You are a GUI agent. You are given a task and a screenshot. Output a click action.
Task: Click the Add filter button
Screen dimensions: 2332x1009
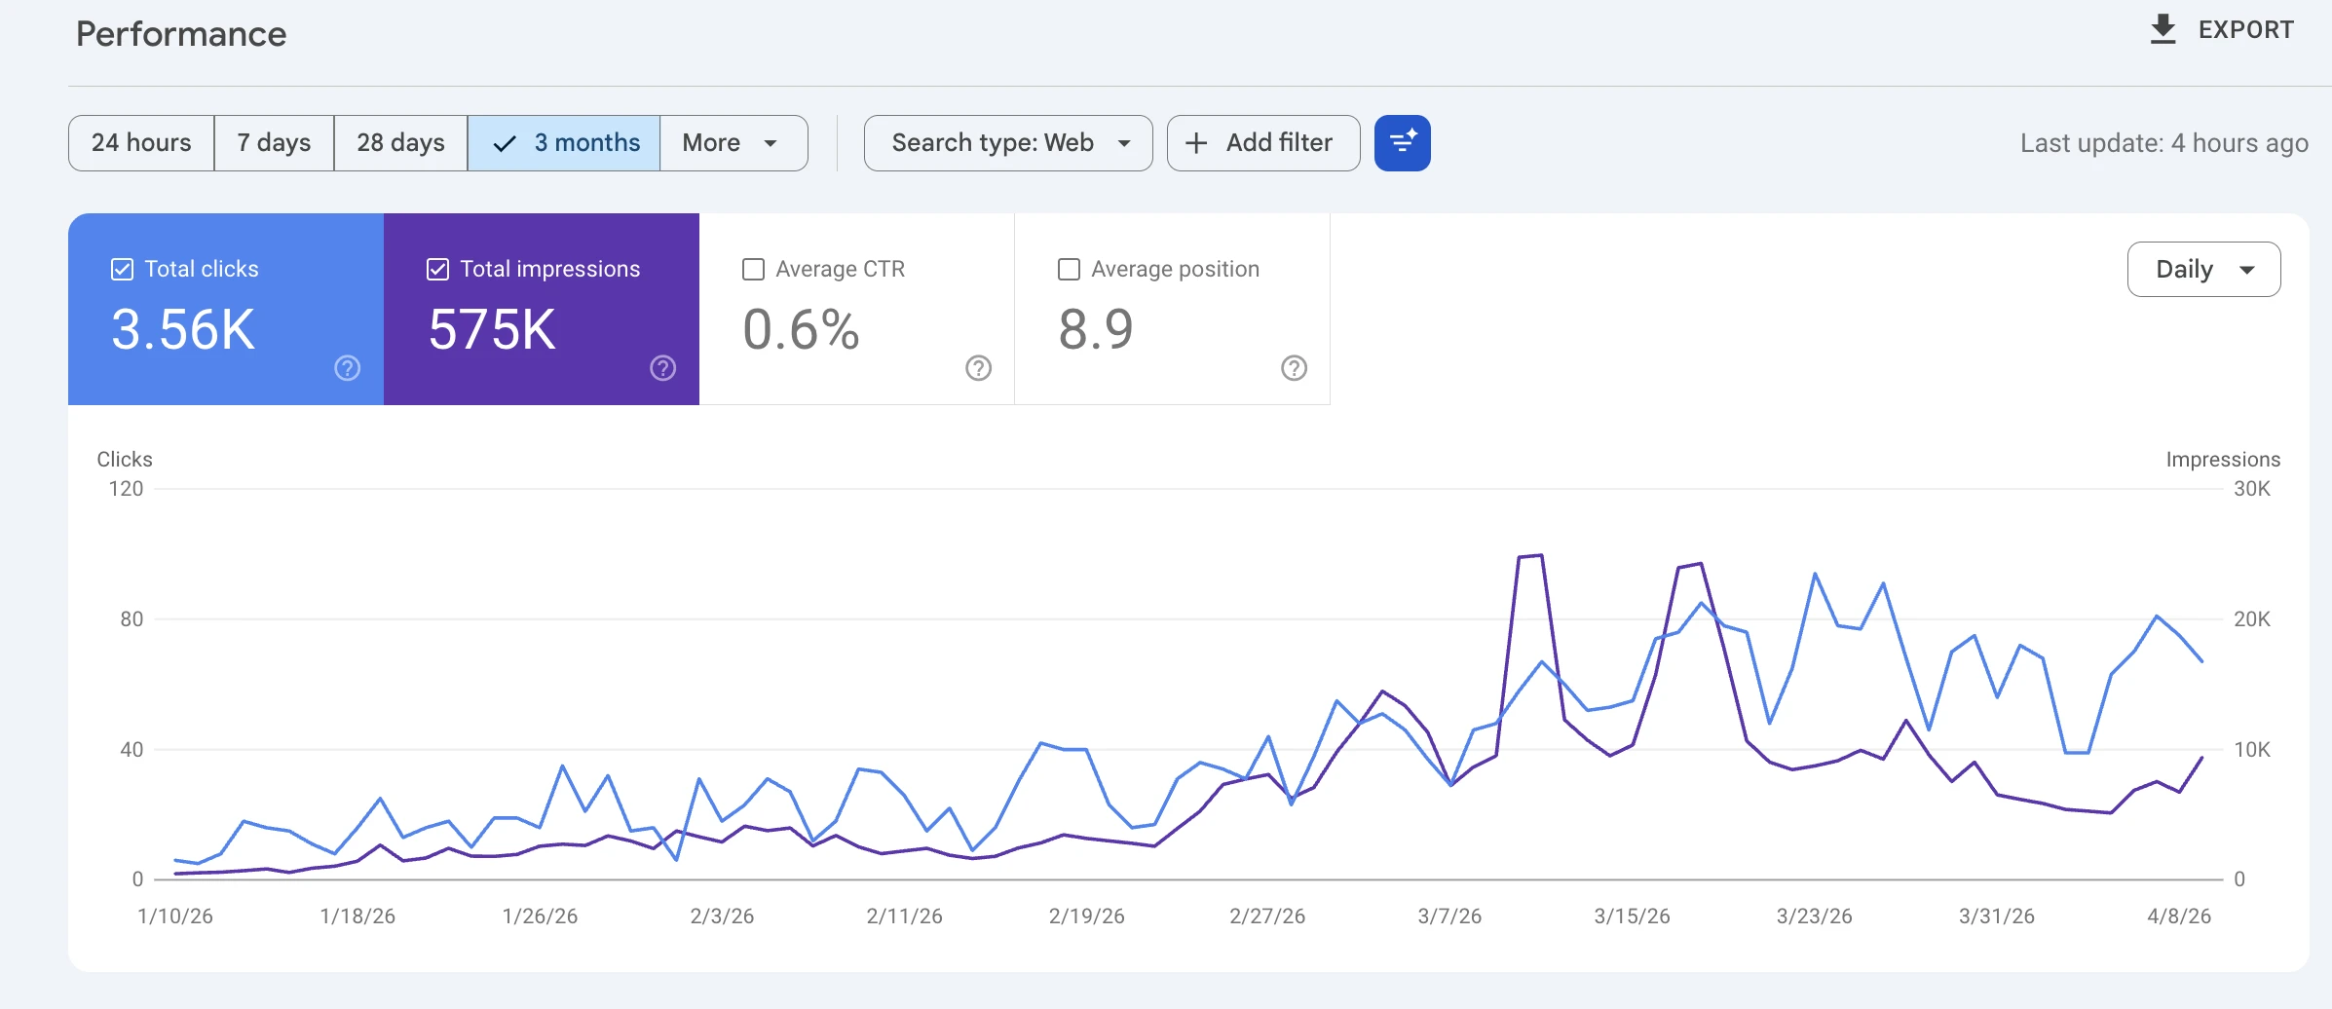[x=1262, y=142]
